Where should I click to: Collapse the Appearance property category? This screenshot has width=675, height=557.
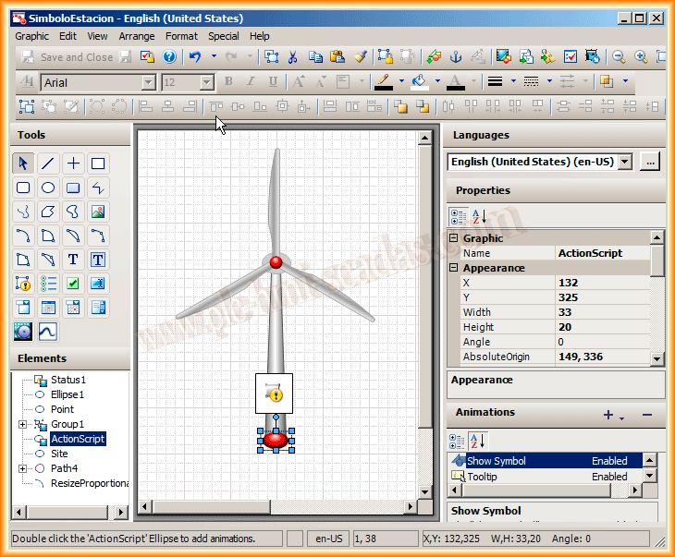coord(454,268)
